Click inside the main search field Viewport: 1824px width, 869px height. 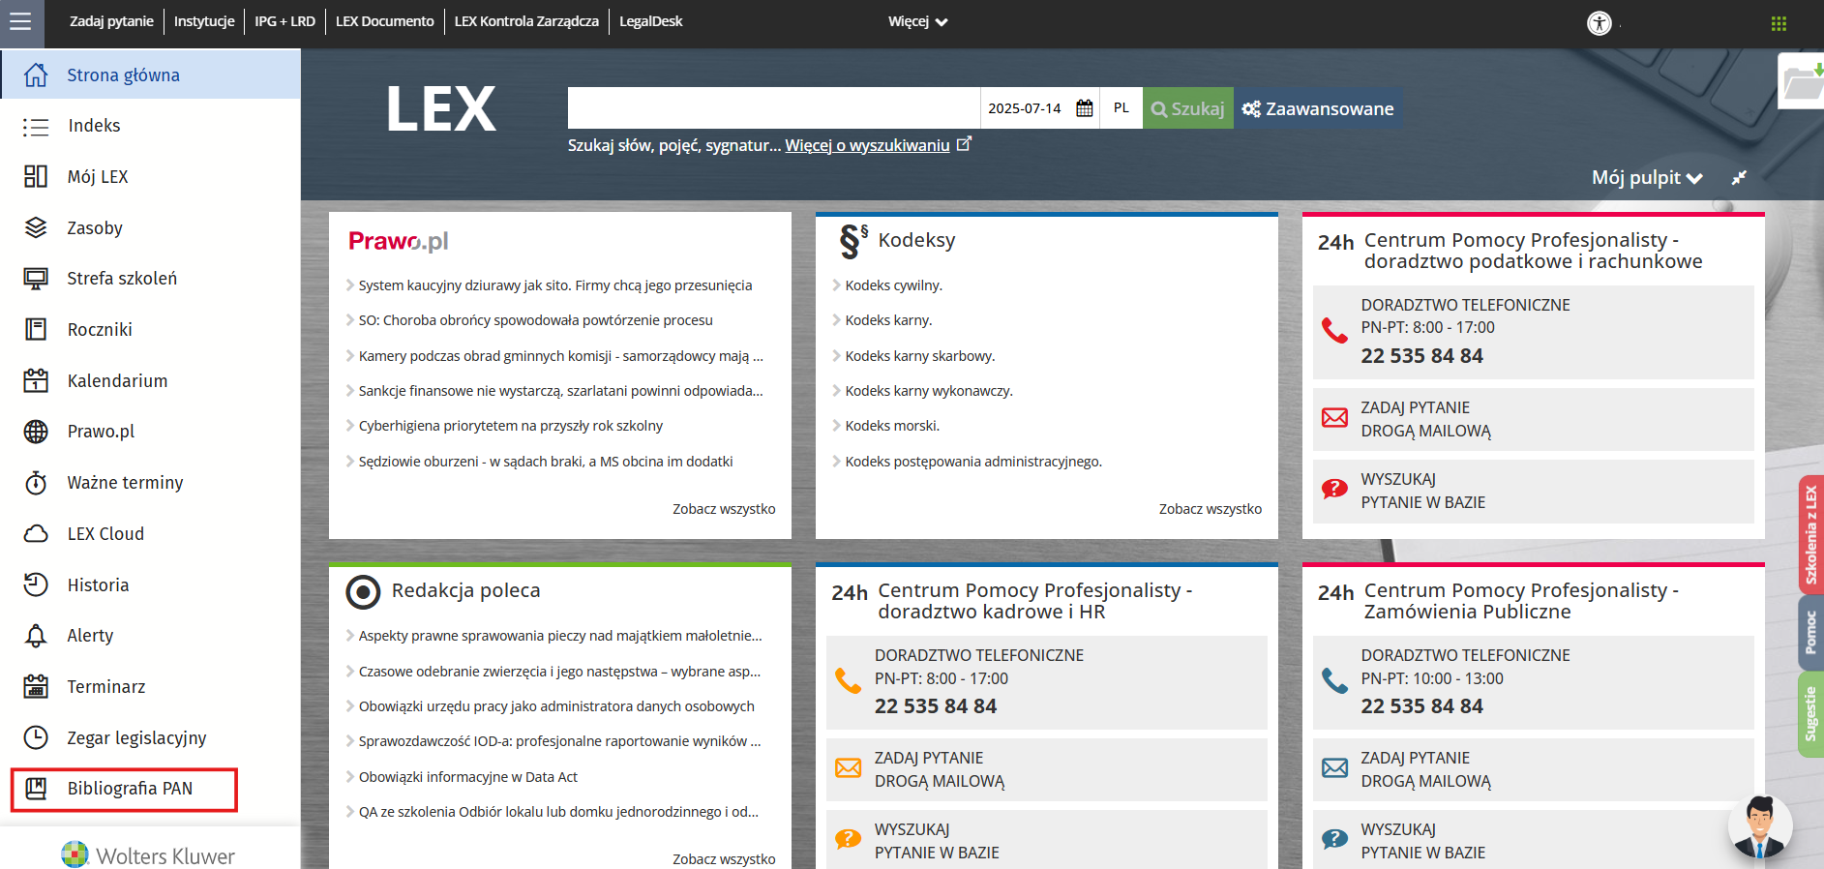tap(773, 108)
